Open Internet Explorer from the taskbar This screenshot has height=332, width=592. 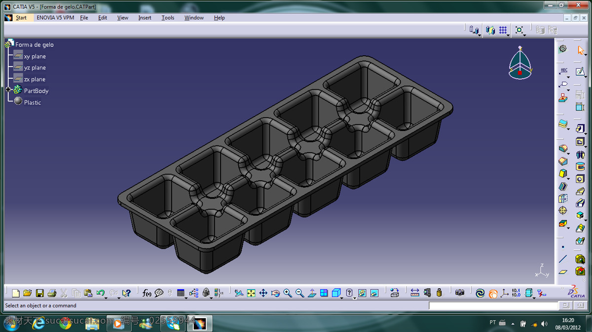(x=38, y=323)
